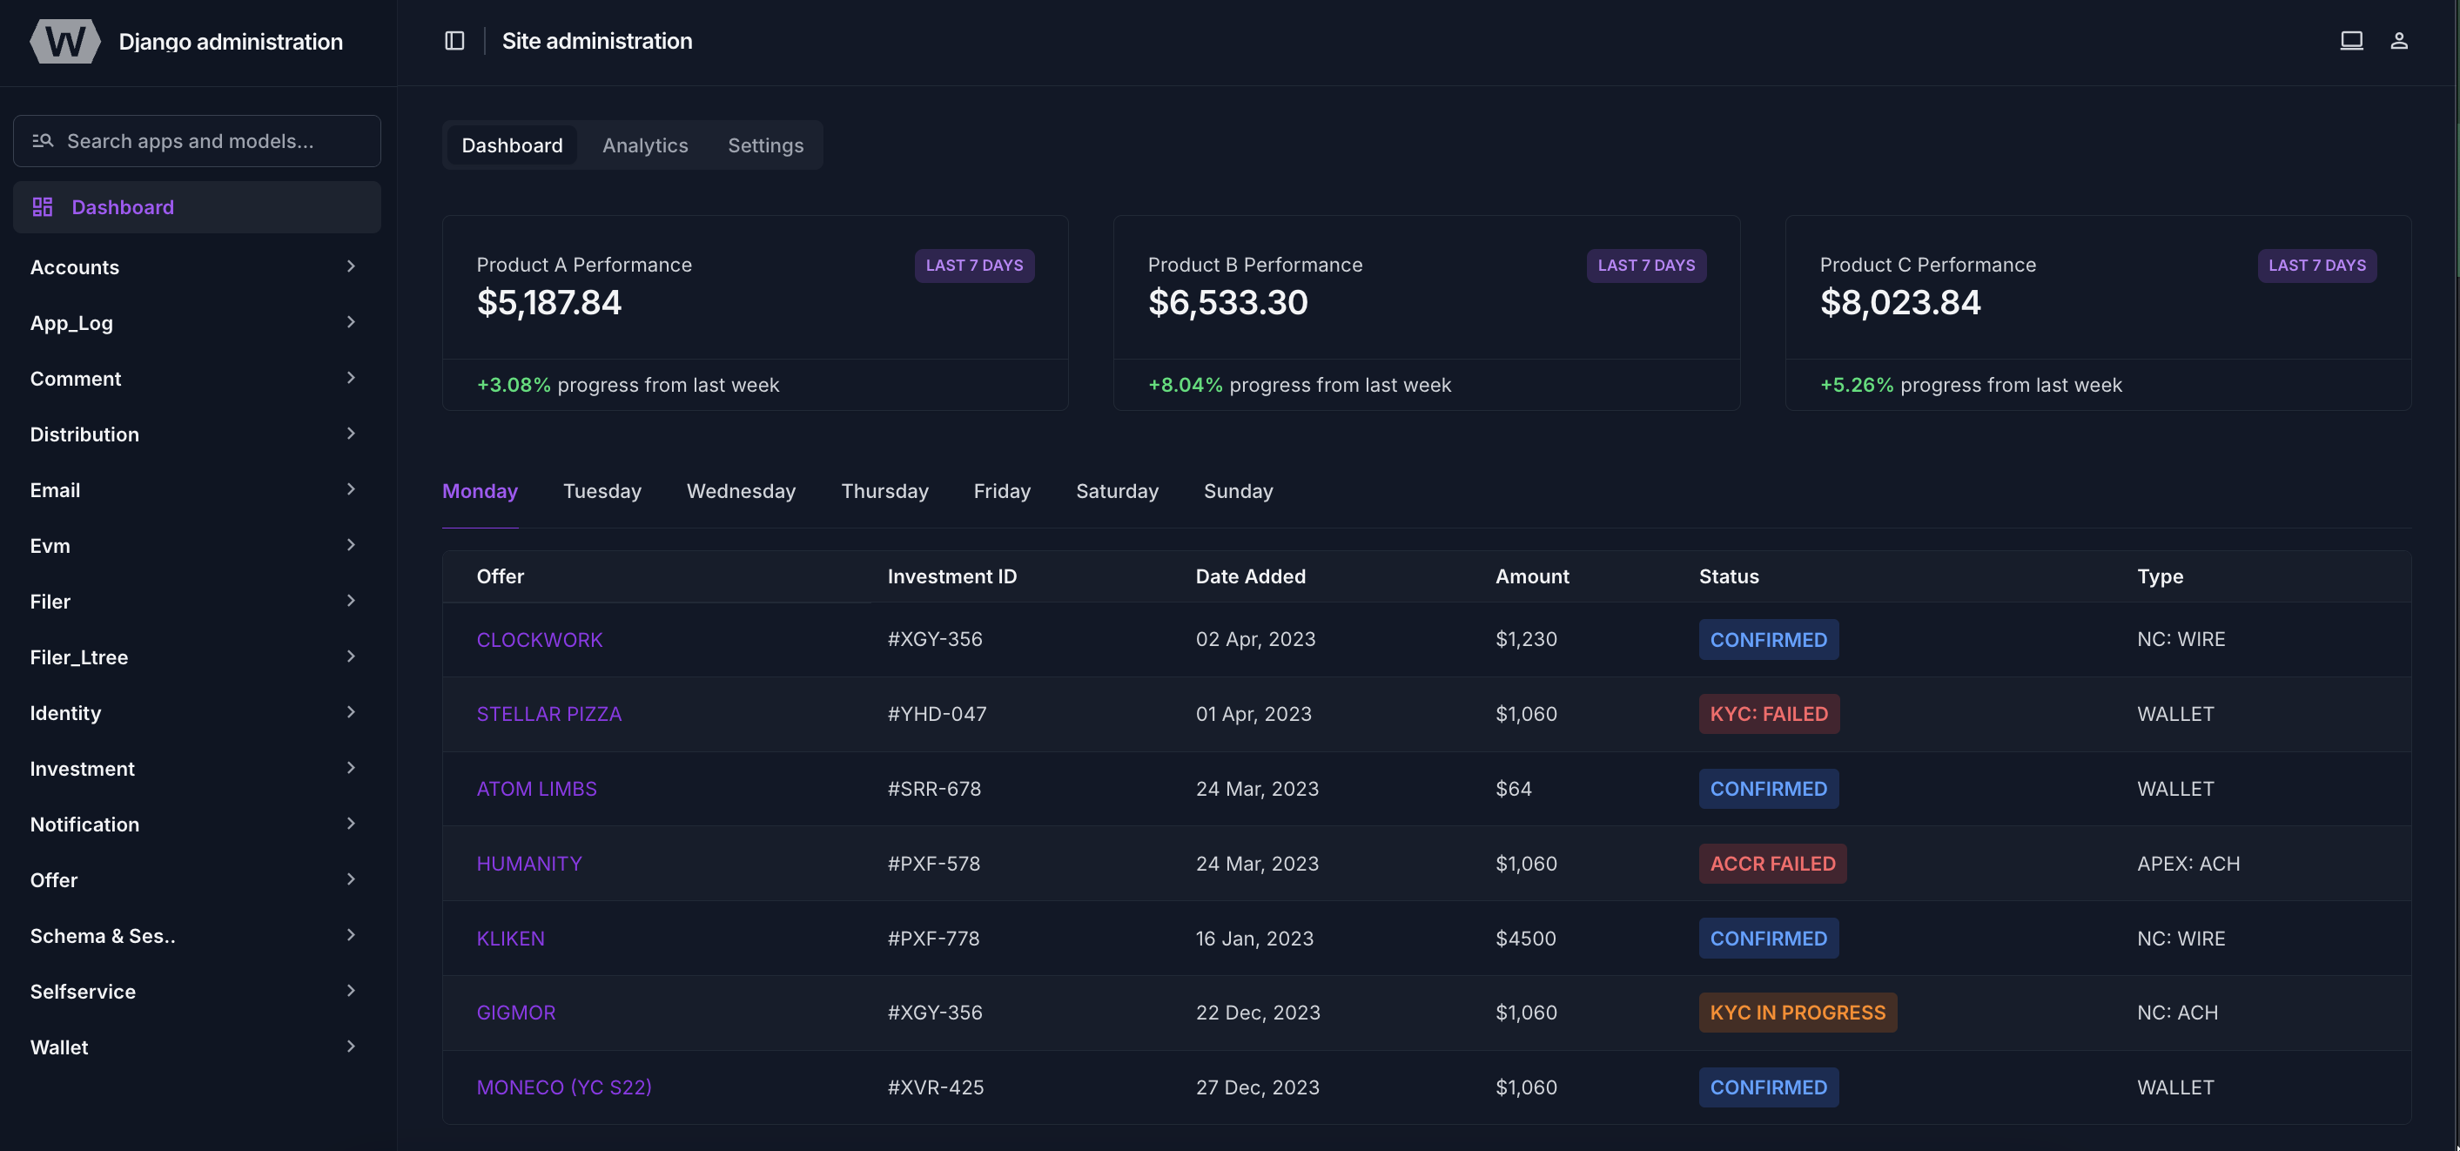This screenshot has width=2460, height=1151.
Task: Select the Wednesday tab
Action: click(x=740, y=491)
